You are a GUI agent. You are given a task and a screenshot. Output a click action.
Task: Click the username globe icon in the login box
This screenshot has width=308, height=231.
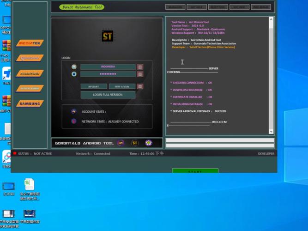(x=74, y=67)
